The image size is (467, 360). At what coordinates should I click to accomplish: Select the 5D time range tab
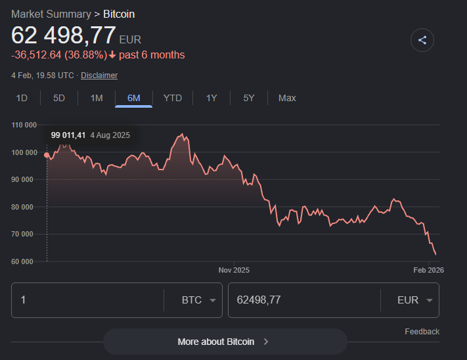[59, 98]
